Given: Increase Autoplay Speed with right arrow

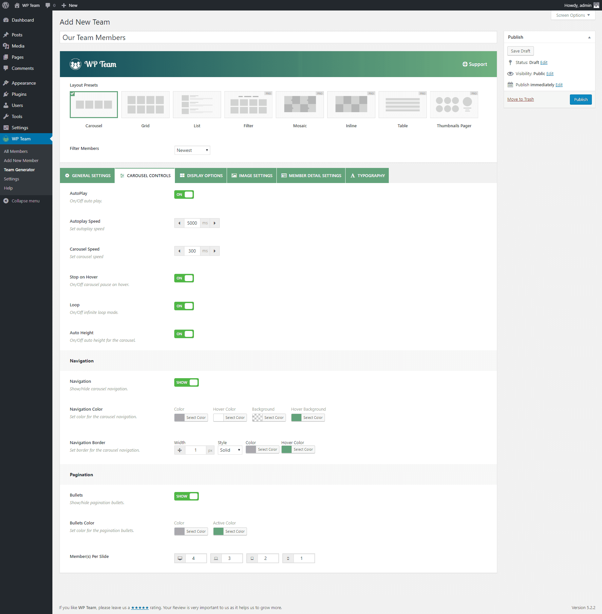Looking at the screenshot, I should [215, 223].
